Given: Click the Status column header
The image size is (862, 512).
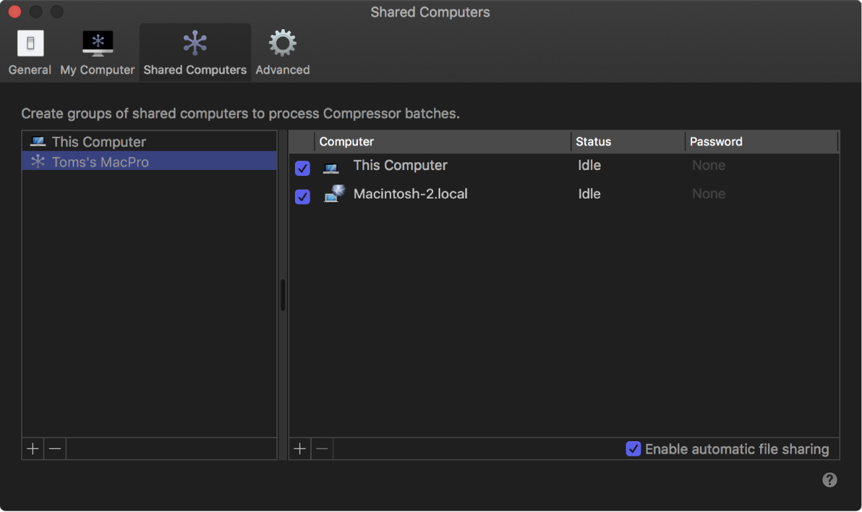Looking at the screenshot, I should [593, 141].
